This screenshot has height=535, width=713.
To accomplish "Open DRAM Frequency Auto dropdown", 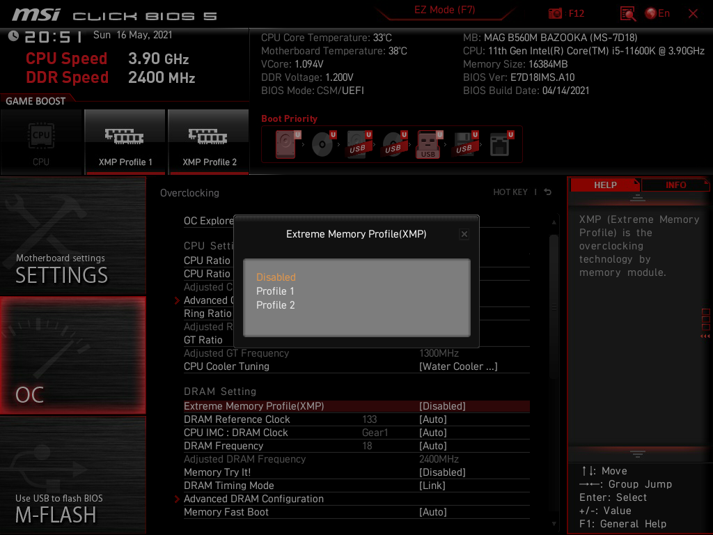I will [x=433, y=446].
